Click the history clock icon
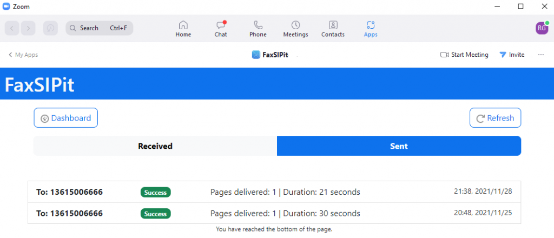The width and height of the screenshot is (554, 238). 50,28
